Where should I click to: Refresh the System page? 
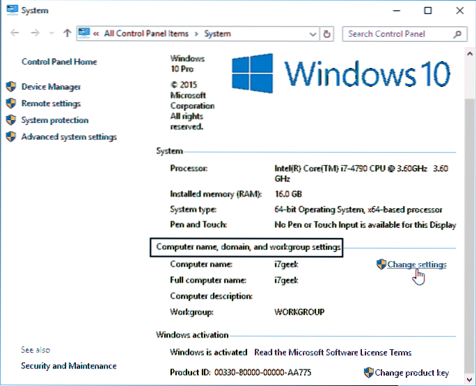(328, 33)
